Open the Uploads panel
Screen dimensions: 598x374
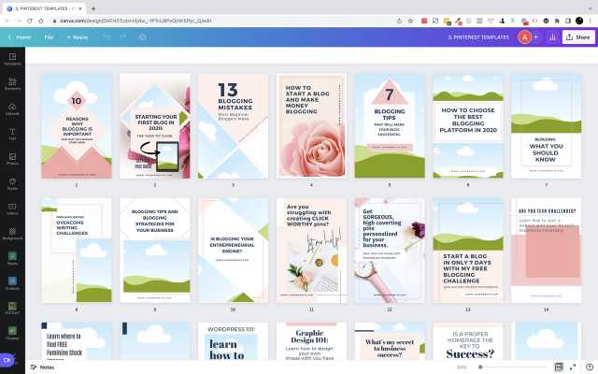tap(12, 109)
